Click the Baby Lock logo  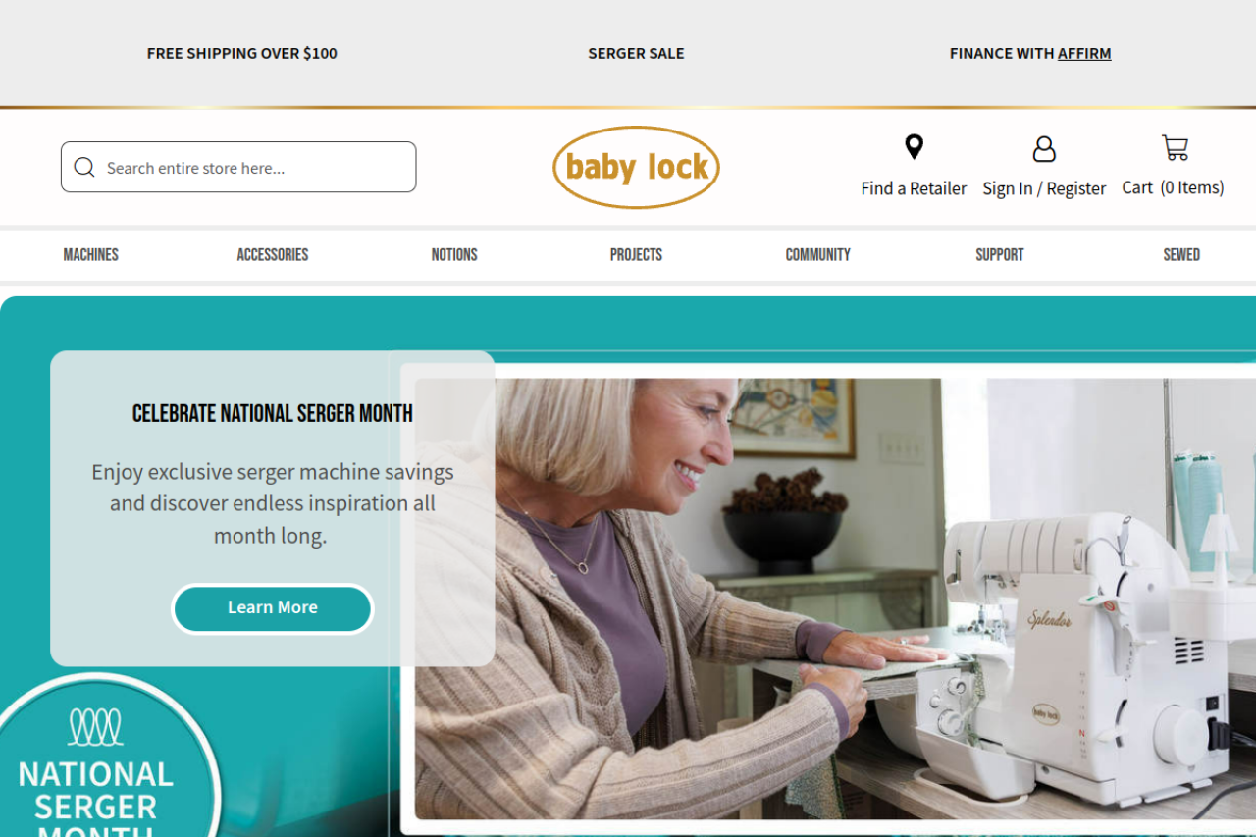(x=636, y=167)
